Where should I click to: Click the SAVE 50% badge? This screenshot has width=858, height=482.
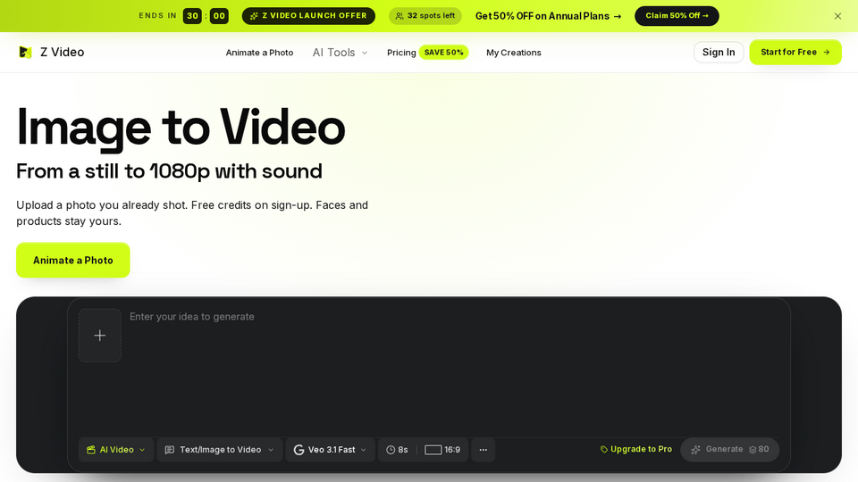click(x=444, y=53)
